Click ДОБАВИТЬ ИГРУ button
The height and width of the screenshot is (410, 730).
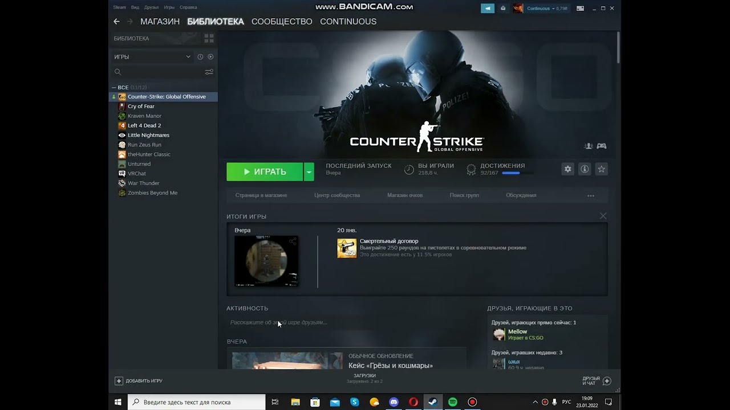pyautogui.click(x=139, y=381)
